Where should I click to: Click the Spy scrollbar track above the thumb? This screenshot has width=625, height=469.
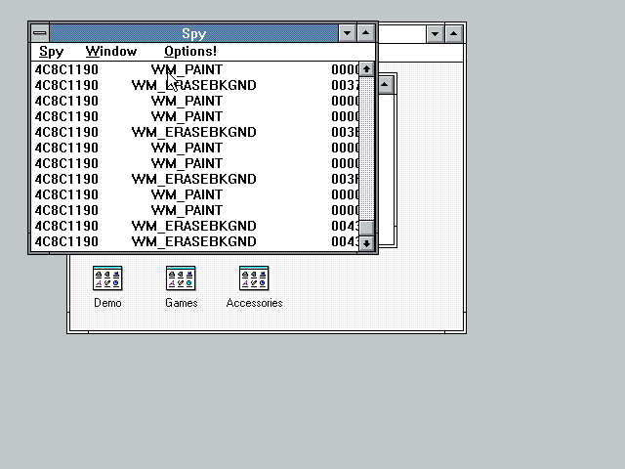point(367,147)
